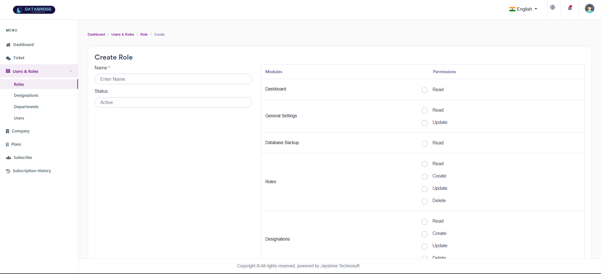Enable Roles Read permission
The image size is (601, 274).
click(x=425, y=164)
